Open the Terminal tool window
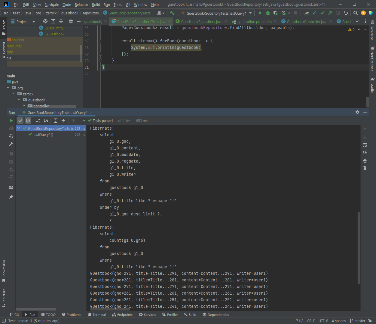Image resolution: width=376 pixels, height=324 pixels. coord(97,315)
